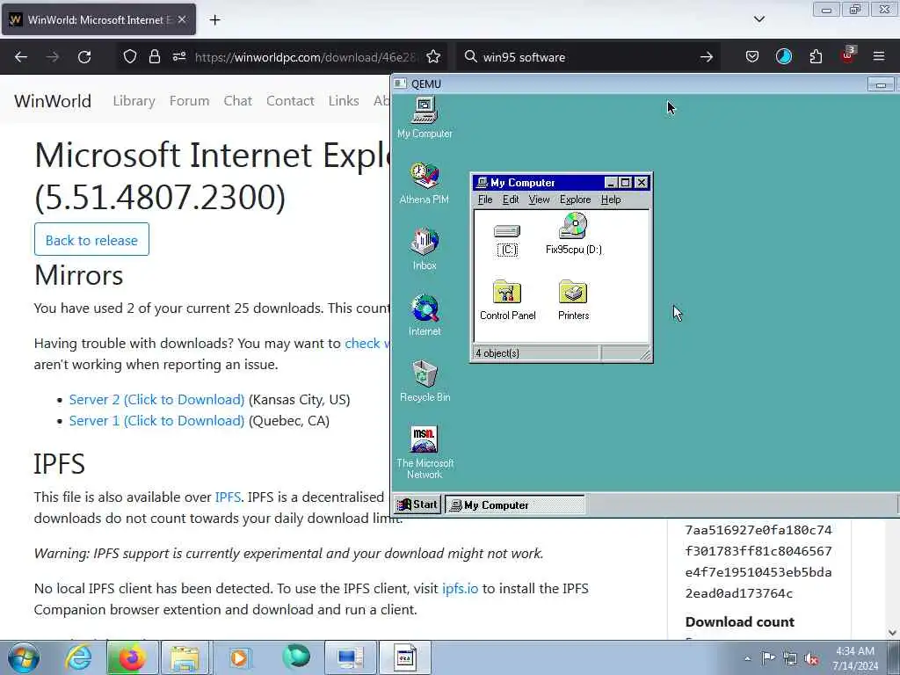The height and width of the screenshot is (675, 900).
Task: Download from Server 2 Kansas City
Action: 156,400
